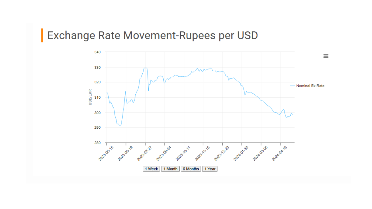Select the 1 Week range button
This screenshot has width=372, height=209.
151,169
